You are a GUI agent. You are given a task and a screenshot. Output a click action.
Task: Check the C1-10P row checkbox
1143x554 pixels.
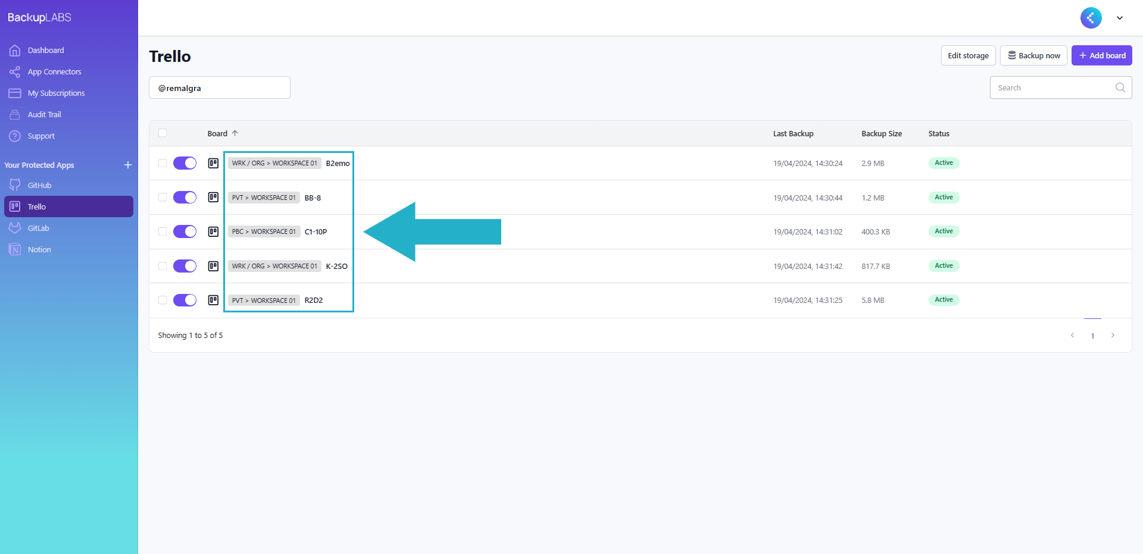click(163, 231)
